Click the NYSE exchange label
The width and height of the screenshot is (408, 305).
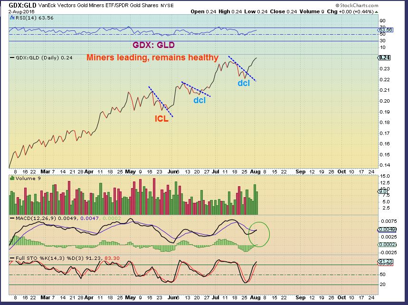[167, 6]
